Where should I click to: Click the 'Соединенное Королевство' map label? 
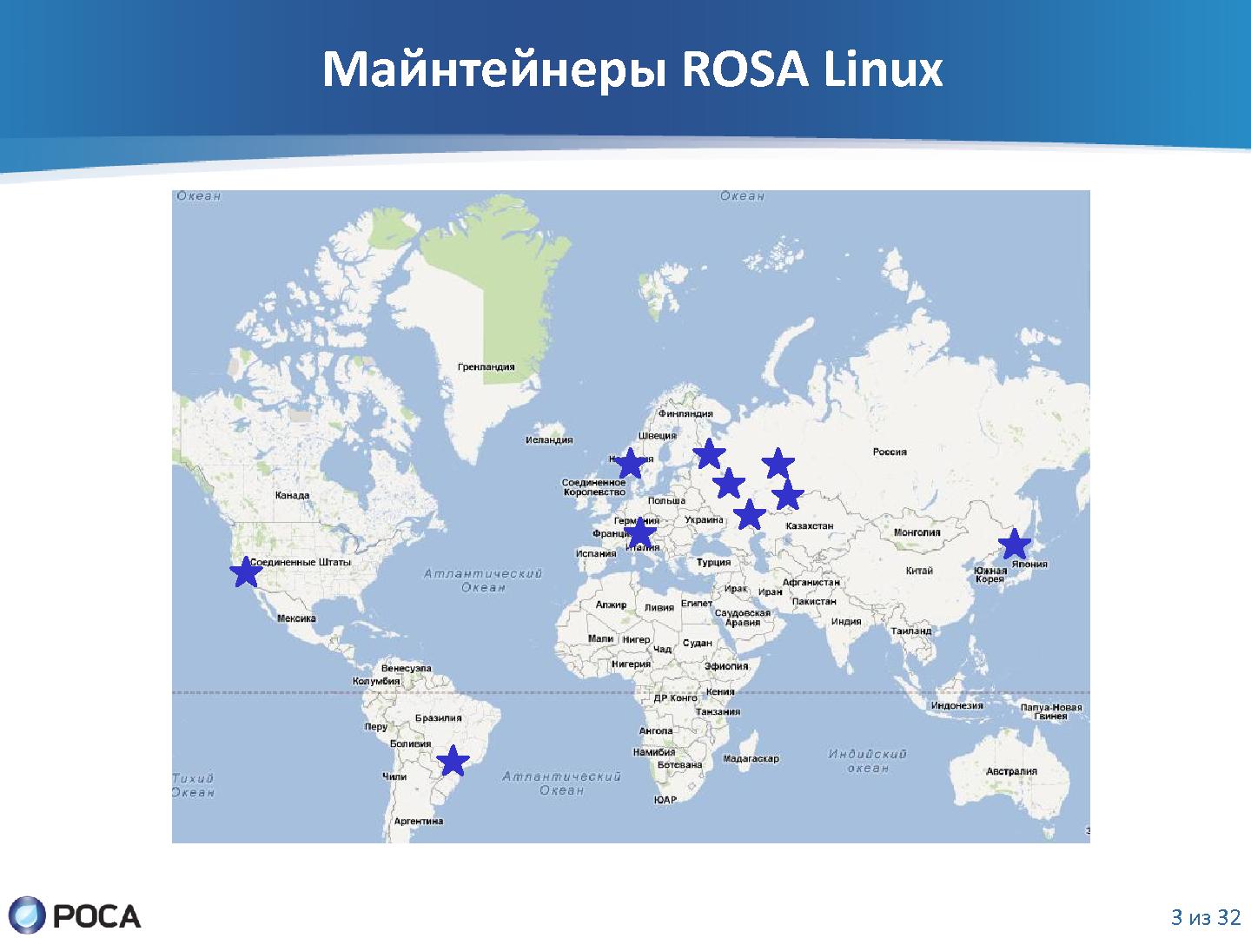[x=593, y=487]
